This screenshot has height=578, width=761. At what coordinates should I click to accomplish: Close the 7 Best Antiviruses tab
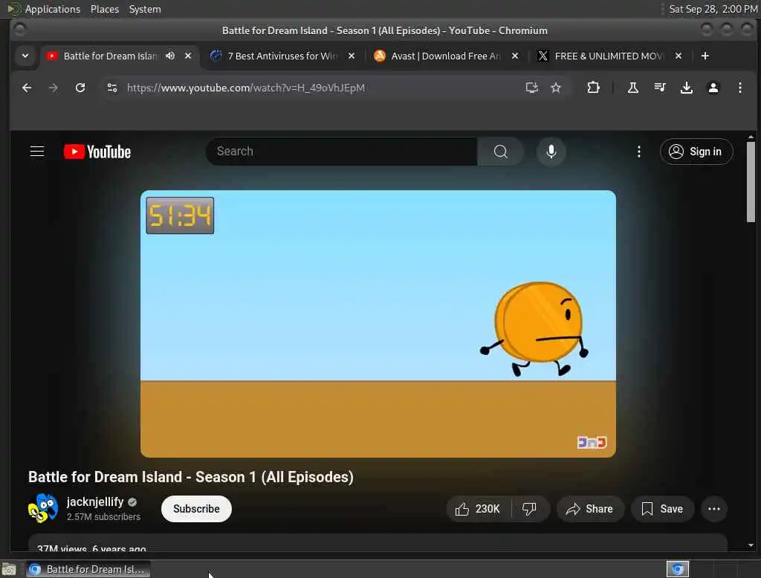352,56
